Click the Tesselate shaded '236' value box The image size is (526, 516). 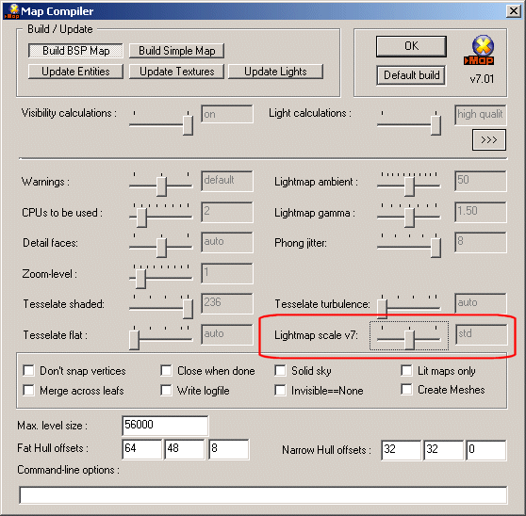227,303
